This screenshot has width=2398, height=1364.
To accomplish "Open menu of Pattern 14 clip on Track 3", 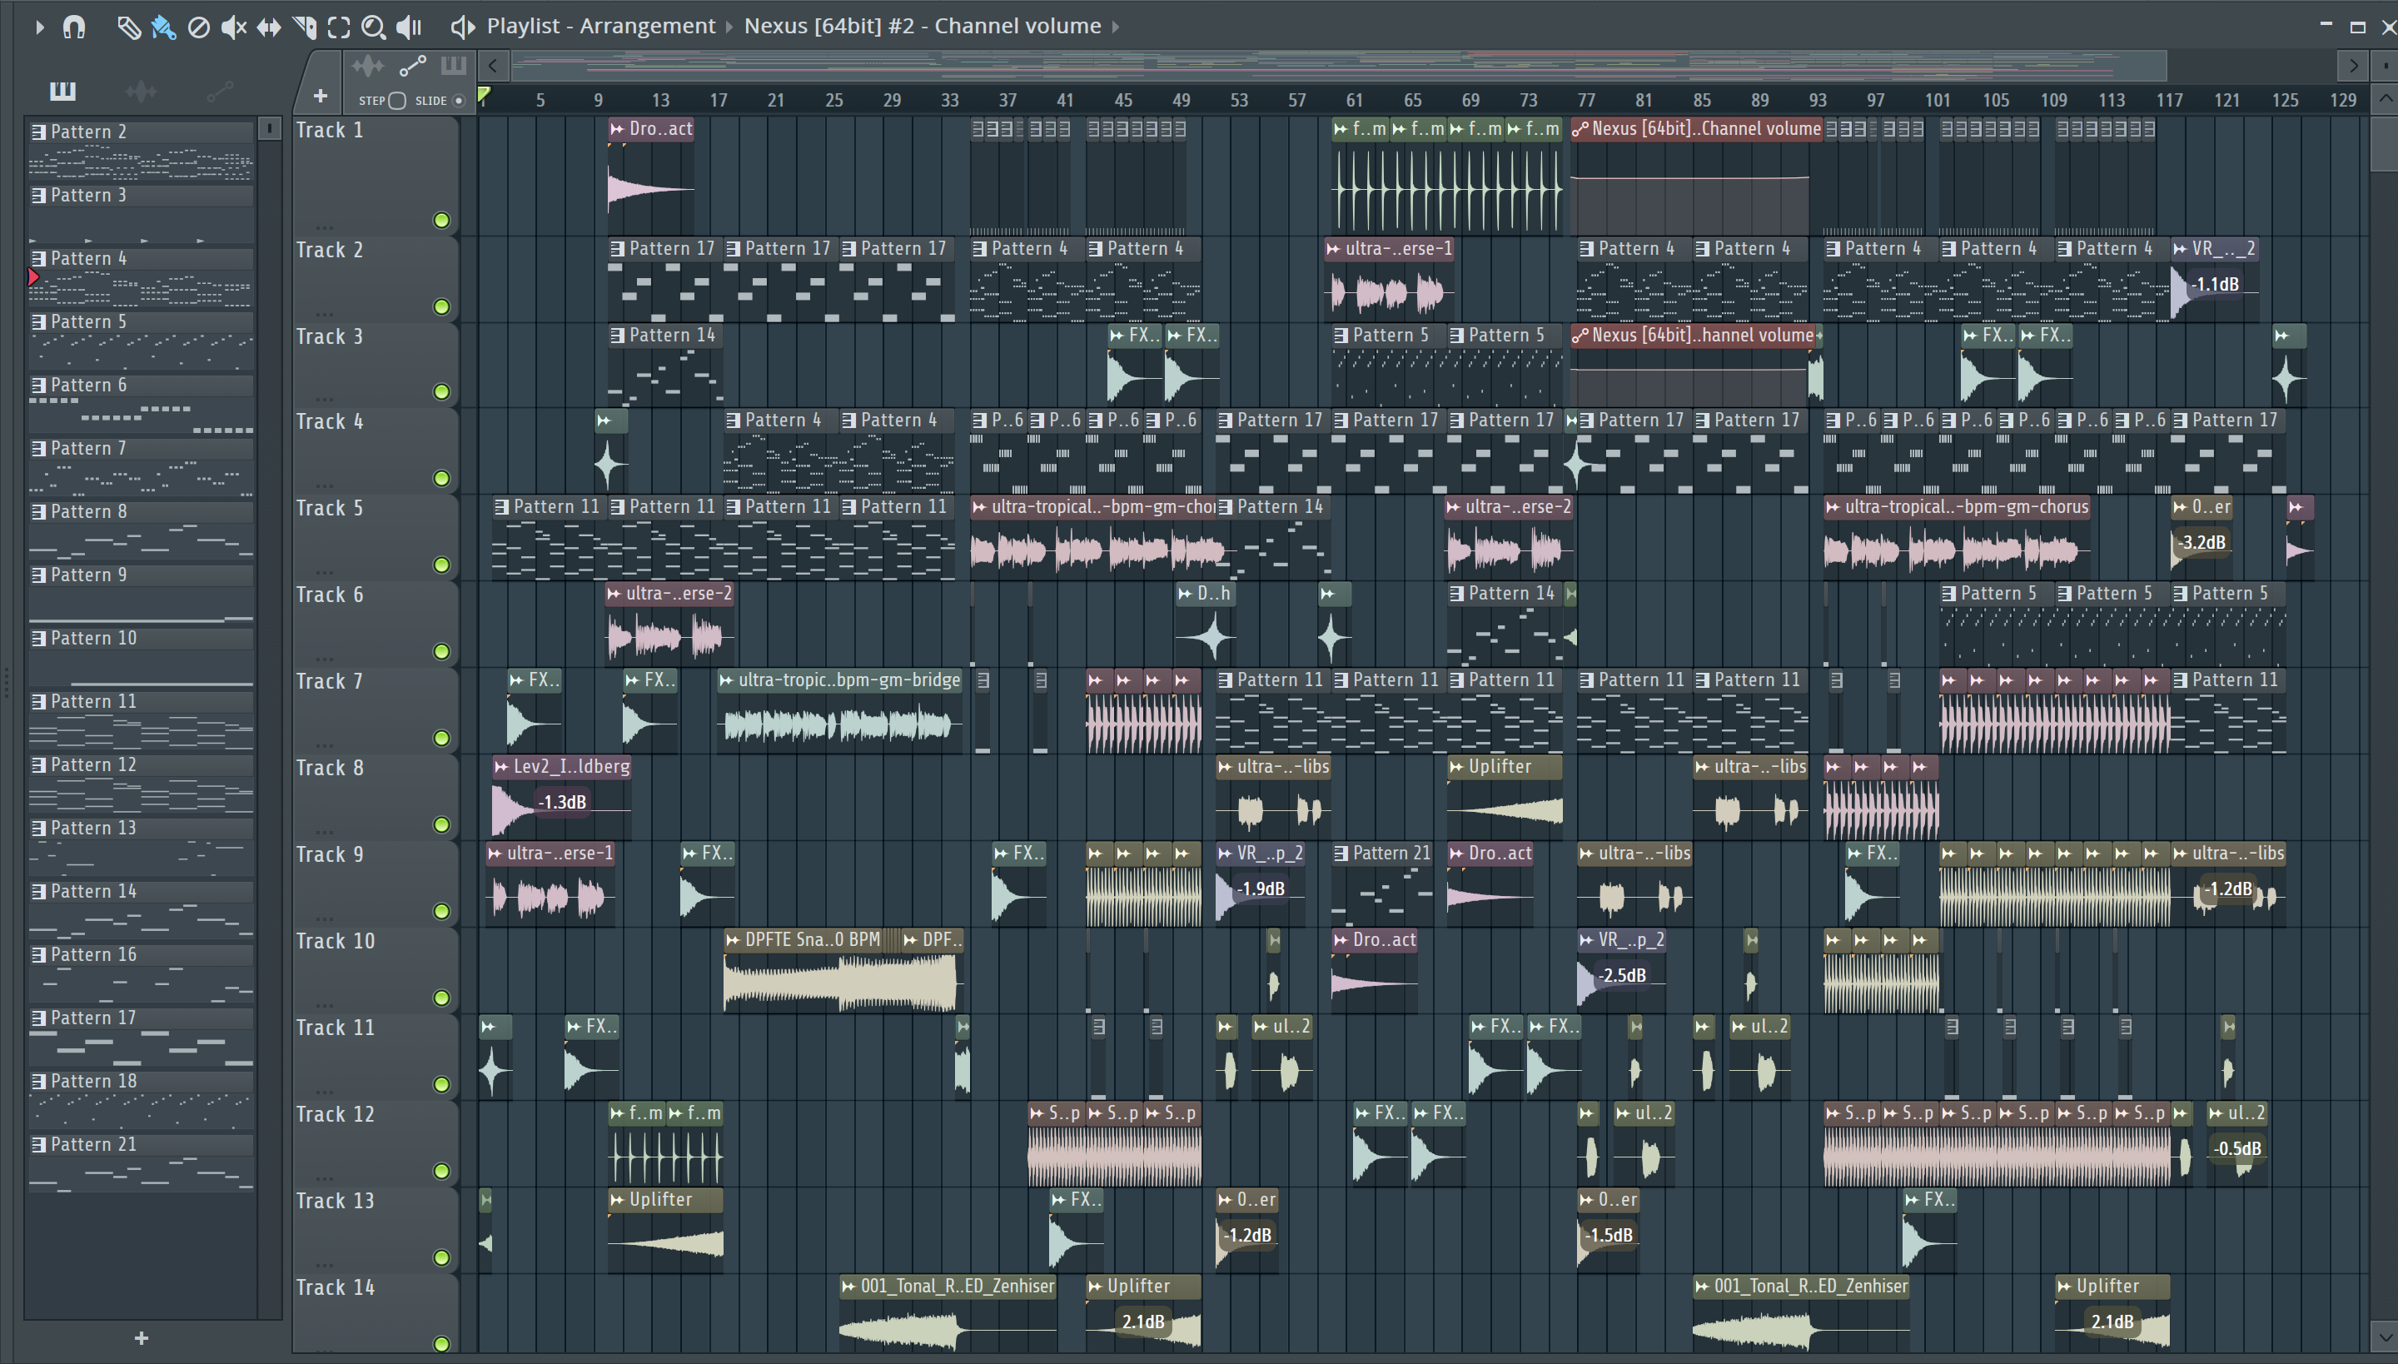I will [x=617, y=336].
